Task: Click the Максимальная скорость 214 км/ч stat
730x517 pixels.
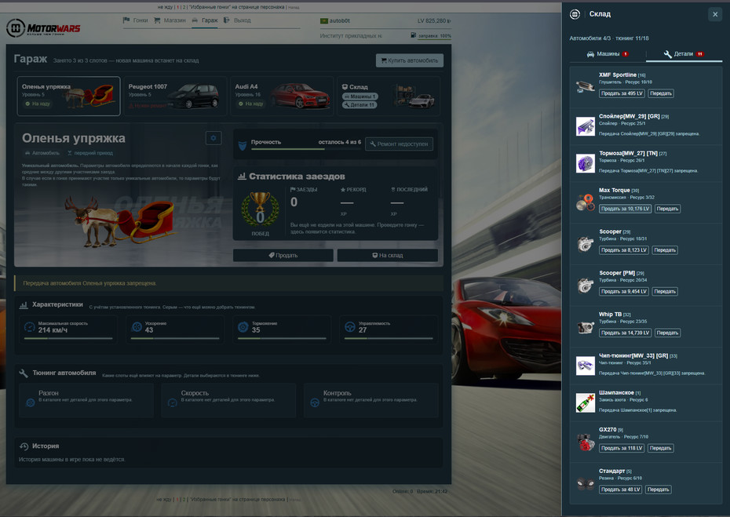Action: 68,329
